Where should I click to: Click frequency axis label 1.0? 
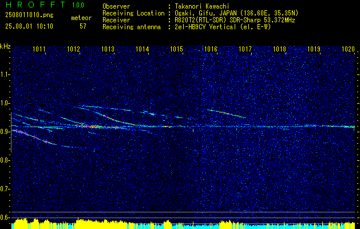(x=4, y=103)
